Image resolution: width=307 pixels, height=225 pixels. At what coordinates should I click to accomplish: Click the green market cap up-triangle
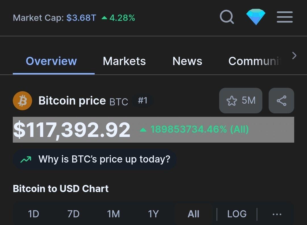pyautogui.click(x=104, y=18)
